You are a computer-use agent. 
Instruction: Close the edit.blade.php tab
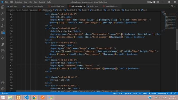point(84,6)
